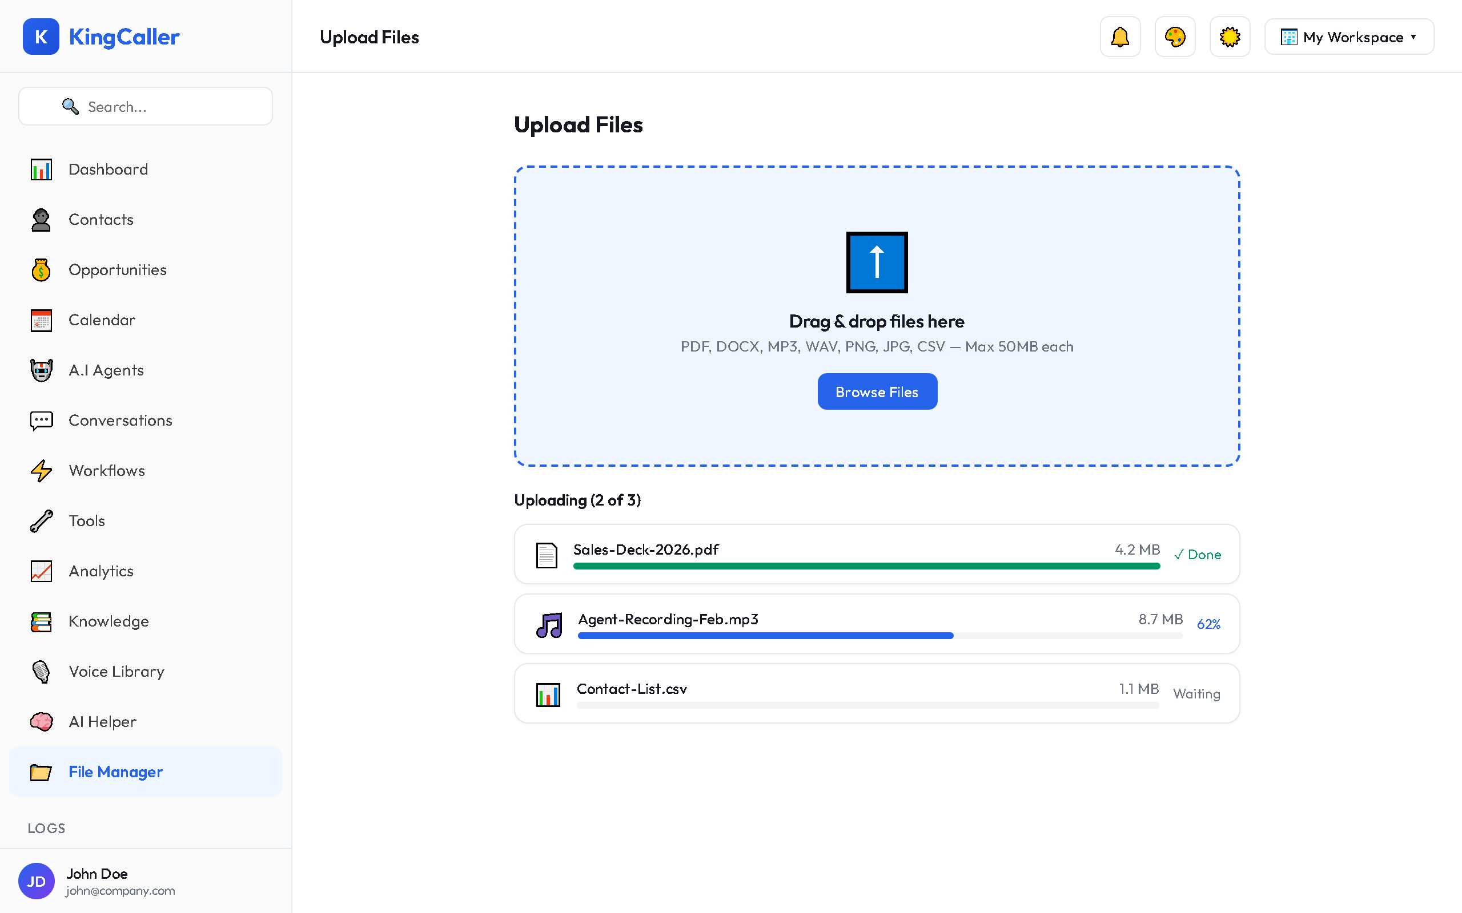The width and height of the screenshot is (1462, 913).
Task: Open Conversations chat icon
Action: point(41,421)
